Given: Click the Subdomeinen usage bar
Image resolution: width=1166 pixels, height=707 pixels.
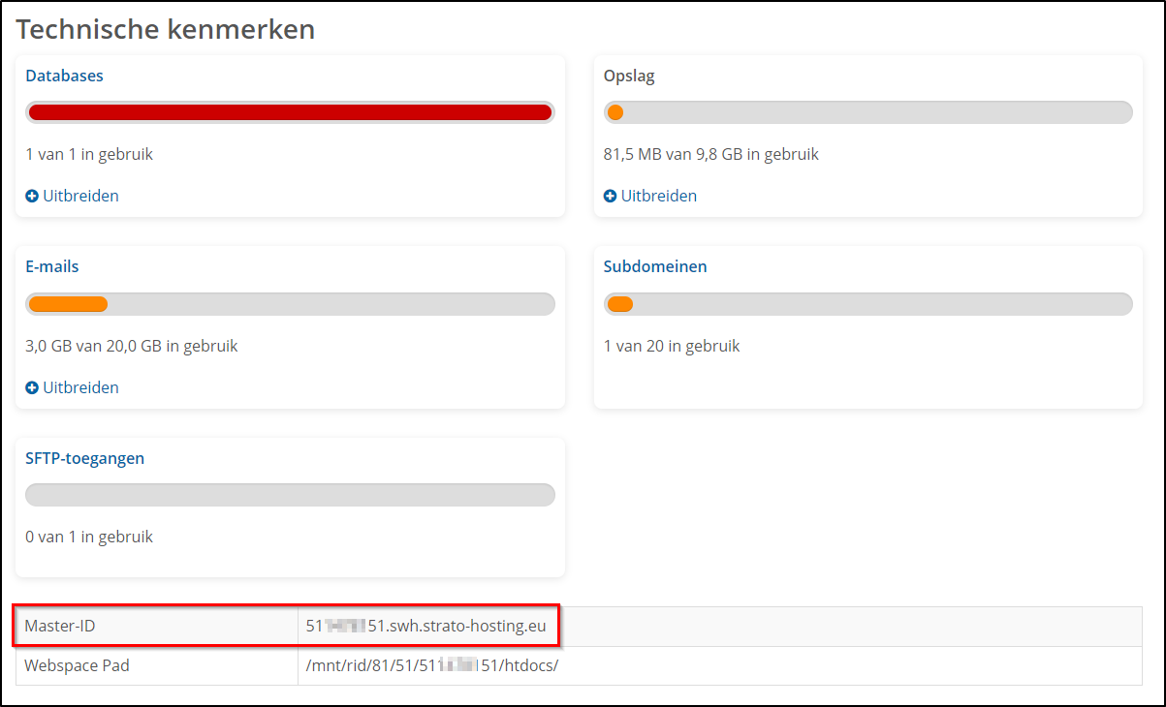Looking at the screenshot, I should click(x=867, y=304).
